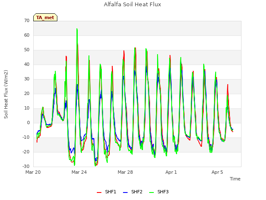Click the -10 y-axis tick label
The image size is (266, 200).
[x=26, y=137]
